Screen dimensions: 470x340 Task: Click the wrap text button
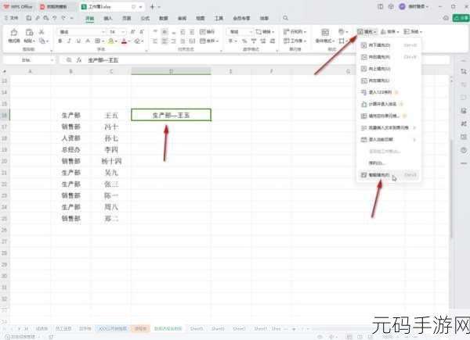pos(207,32)
